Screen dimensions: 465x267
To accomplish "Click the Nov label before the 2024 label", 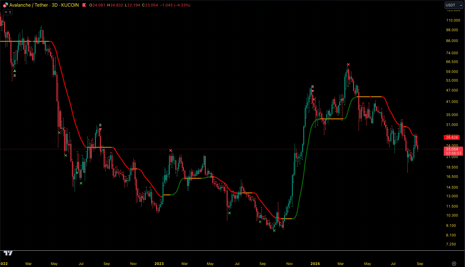I will 290,264.
